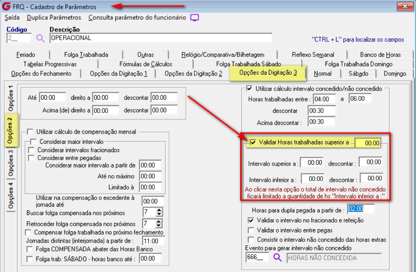Check Consistir o intervalo não concedido das horas extras
416x272 pixels.
pyautogui.click(x=251, y=240)
